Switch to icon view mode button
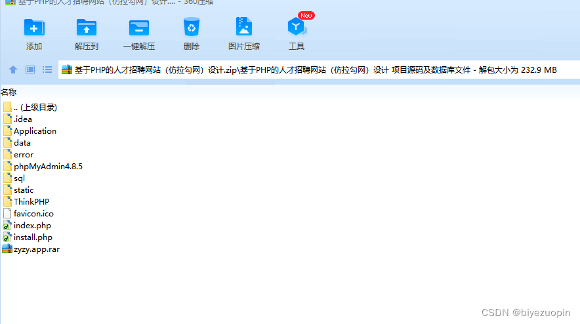The width and height of the screenshot is (580, 324). click(30, 70)
